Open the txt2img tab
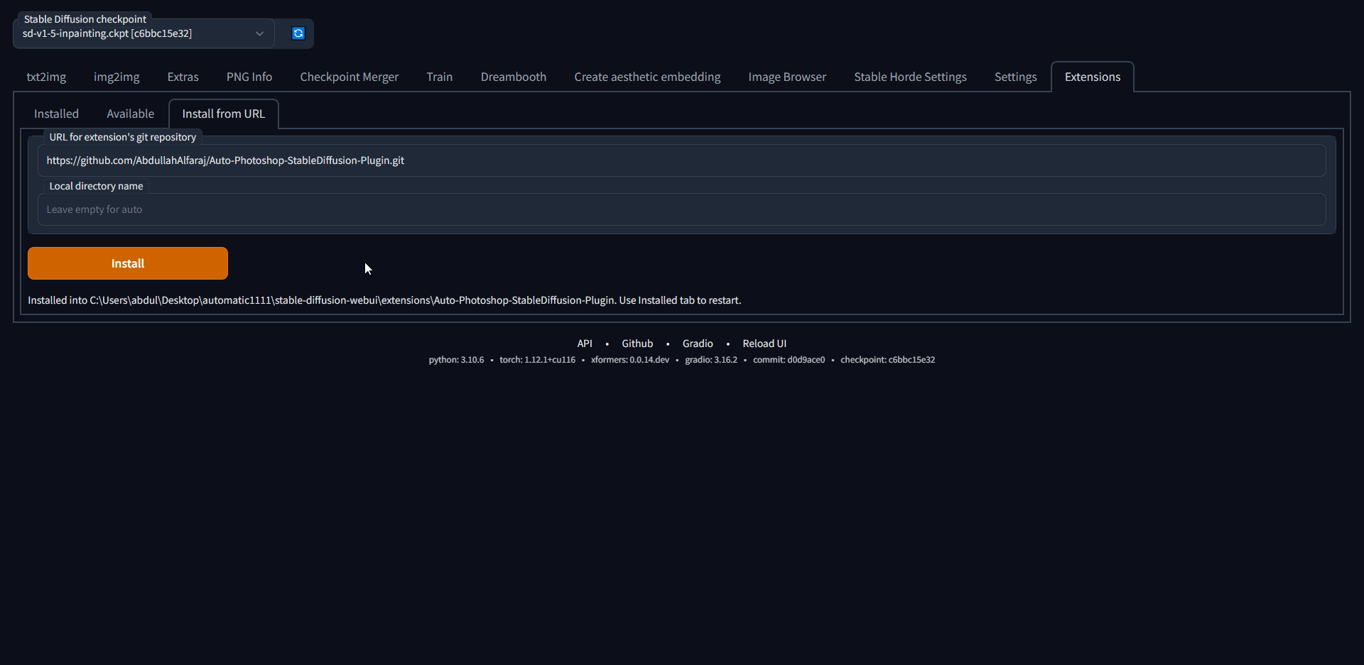This screenshot has width=1364, height=665. (46, 77)
